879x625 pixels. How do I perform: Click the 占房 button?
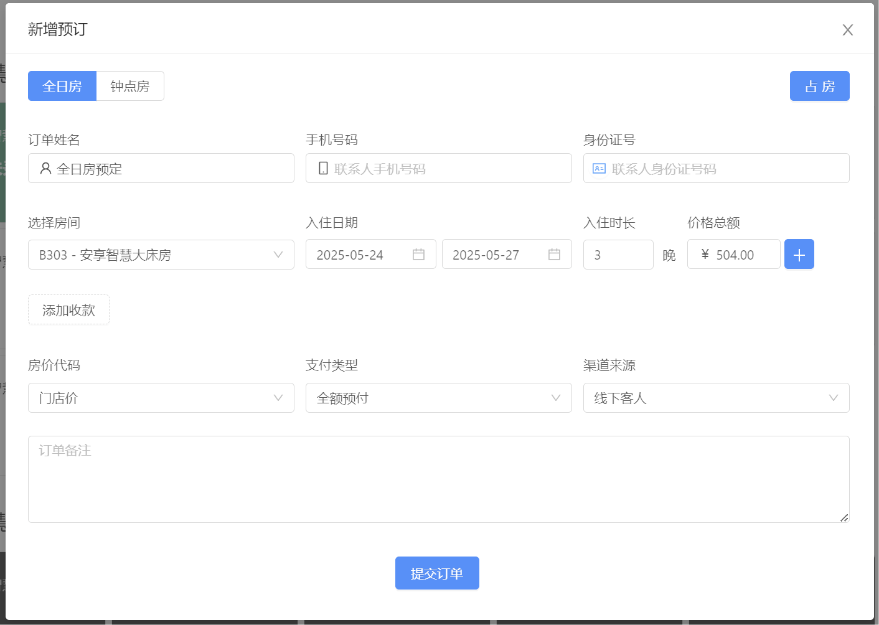[819, 86]
